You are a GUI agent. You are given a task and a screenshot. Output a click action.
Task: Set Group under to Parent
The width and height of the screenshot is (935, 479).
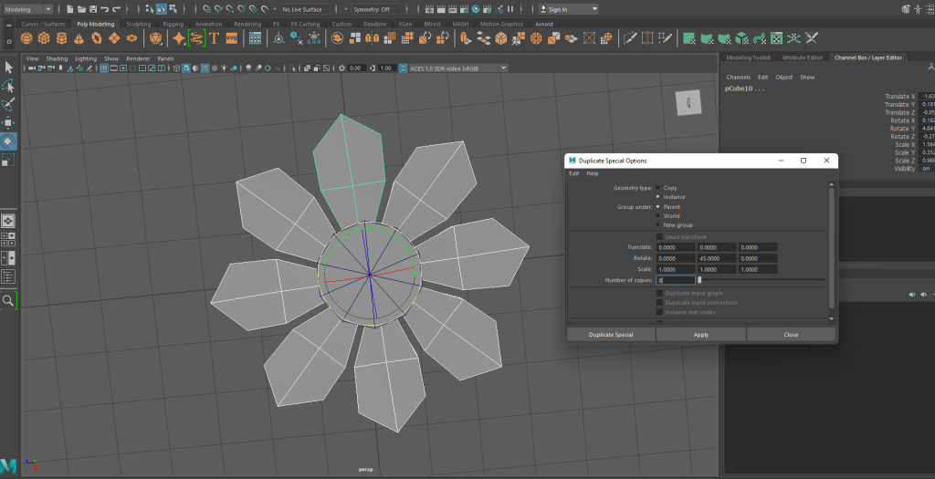[658, 207]
